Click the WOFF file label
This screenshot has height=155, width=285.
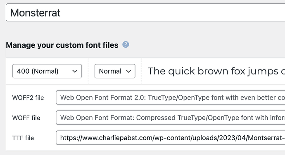(26, 118)
